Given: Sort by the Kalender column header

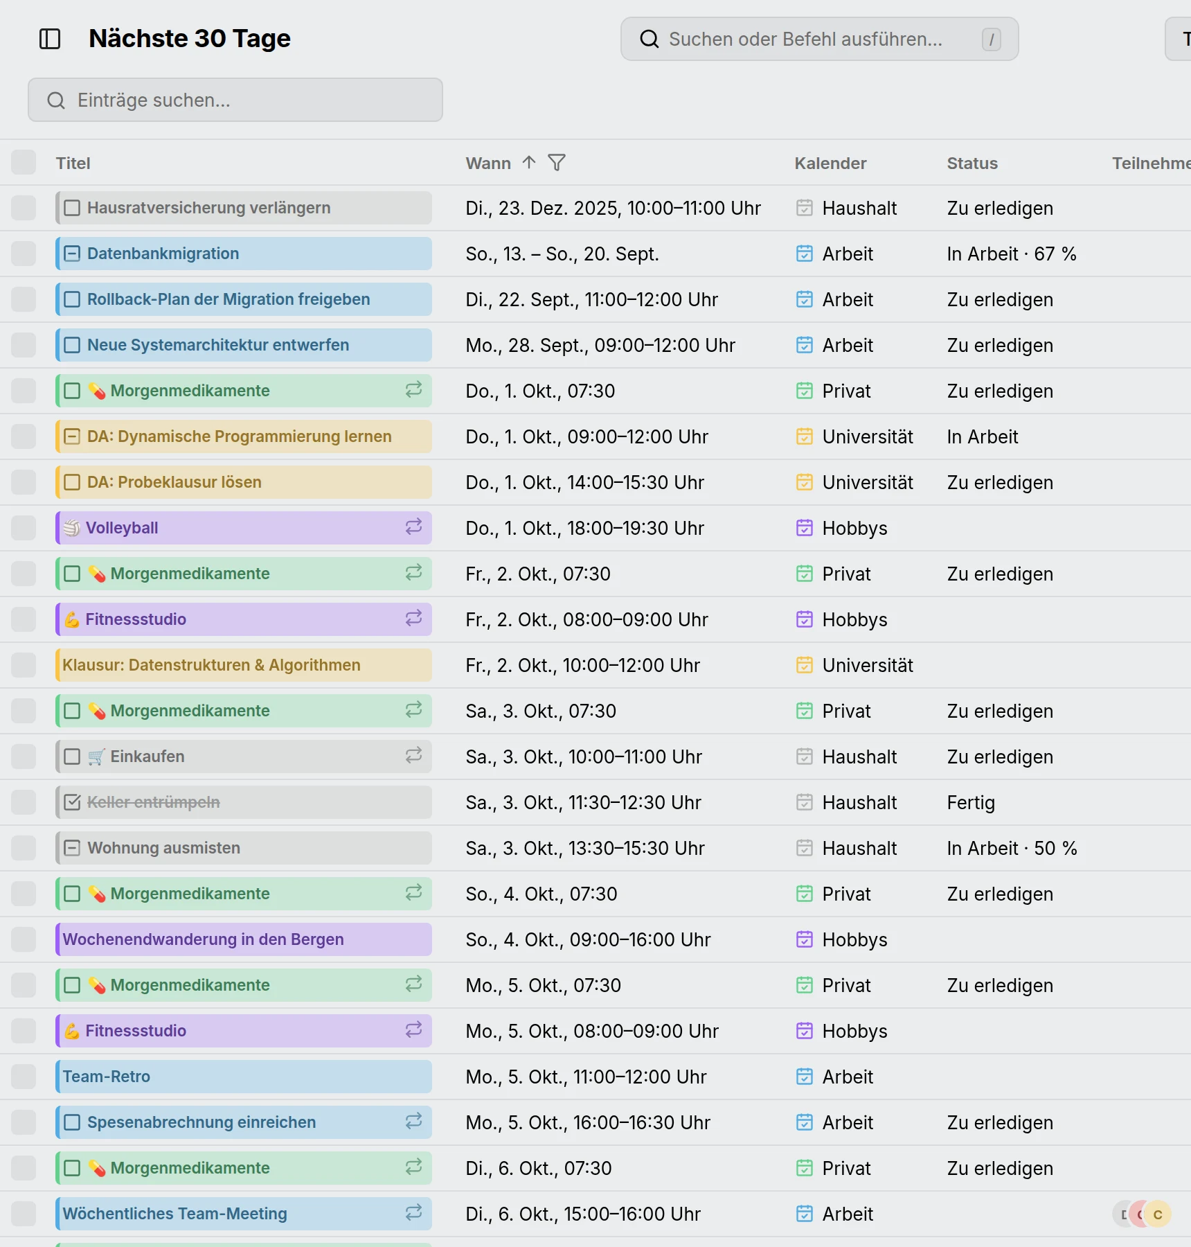Looking at the screenshot, I should point(830,163).
